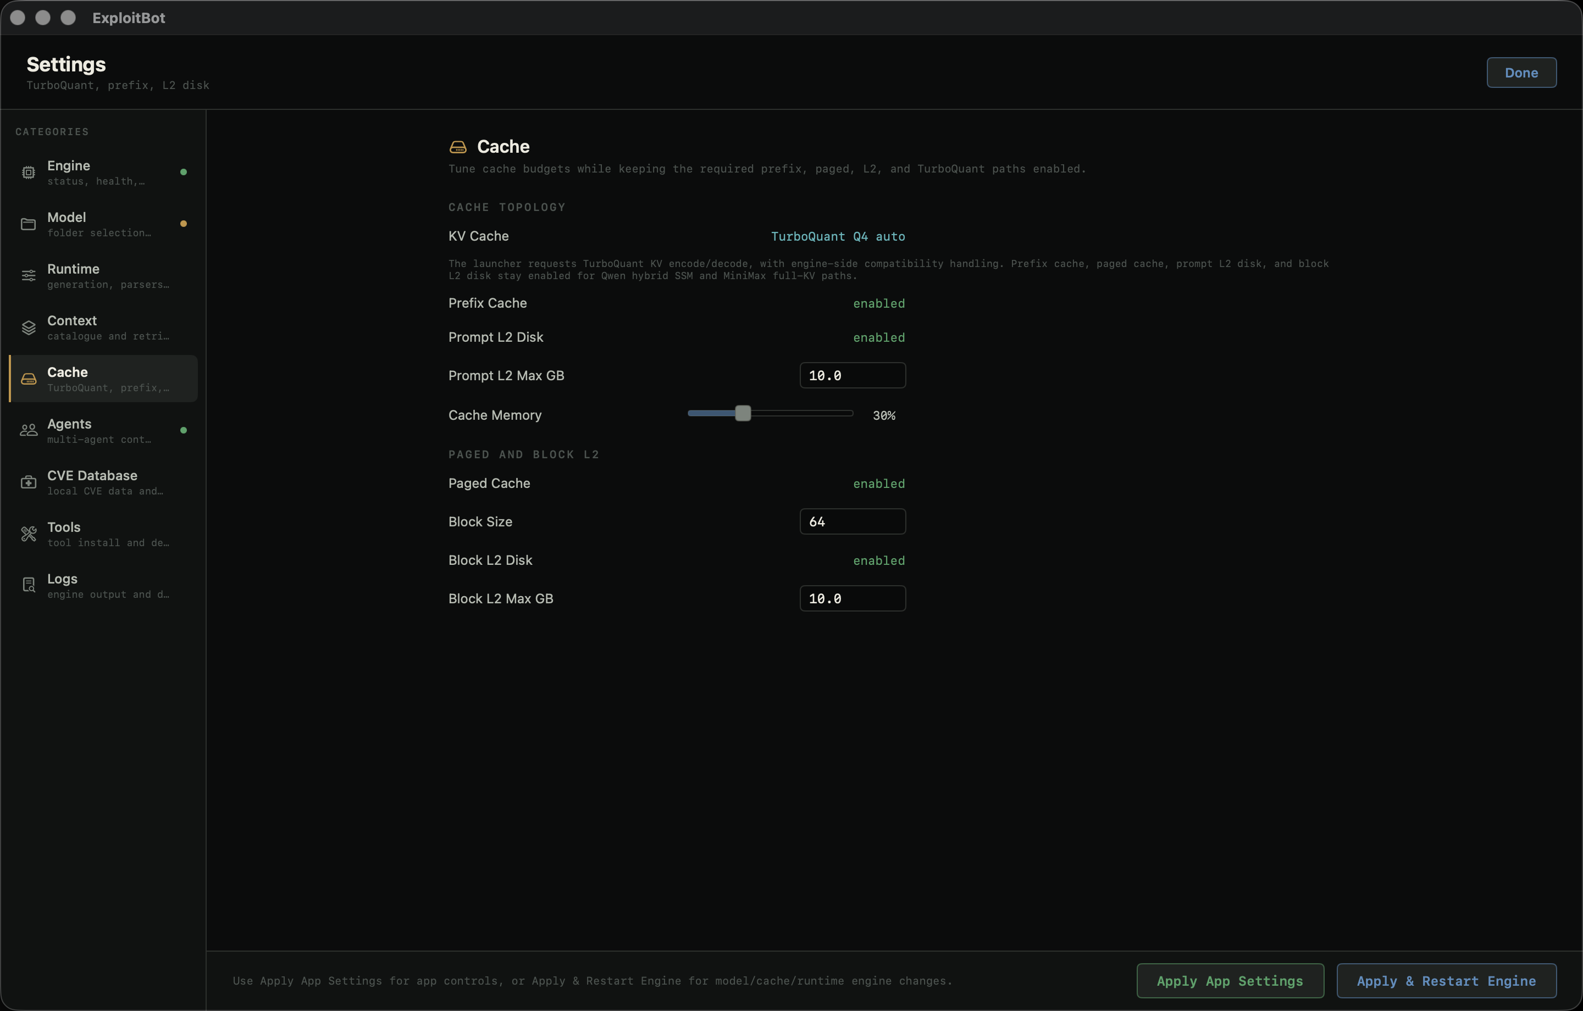
Task: Open the Agents category label
Action: point(69,424)
